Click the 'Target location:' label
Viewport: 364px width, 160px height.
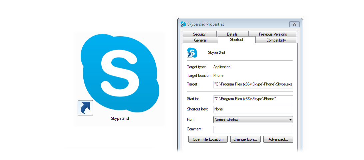point(199,76)
